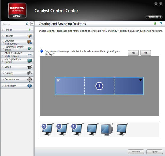Screen dimensions: 165x156
Task: Click the Desktop Management icon
Action: point(30,42)
